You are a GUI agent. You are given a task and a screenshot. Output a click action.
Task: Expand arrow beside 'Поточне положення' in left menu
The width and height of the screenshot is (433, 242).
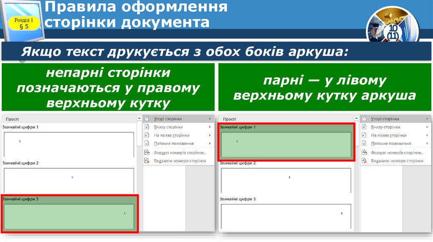tap(210, 143)
